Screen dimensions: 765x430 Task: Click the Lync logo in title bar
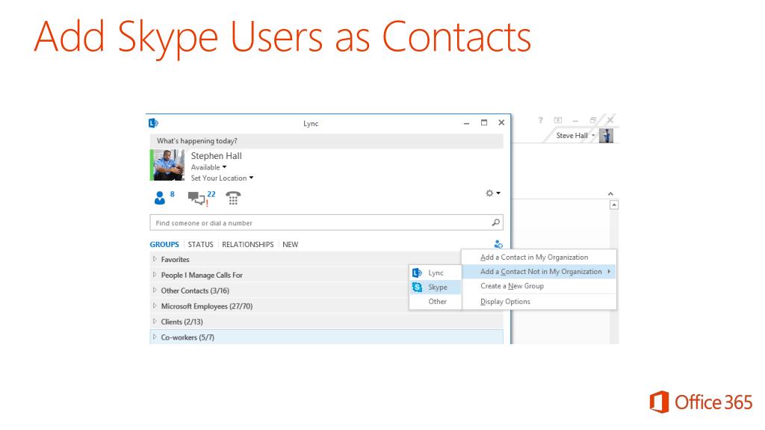point(153,123)
